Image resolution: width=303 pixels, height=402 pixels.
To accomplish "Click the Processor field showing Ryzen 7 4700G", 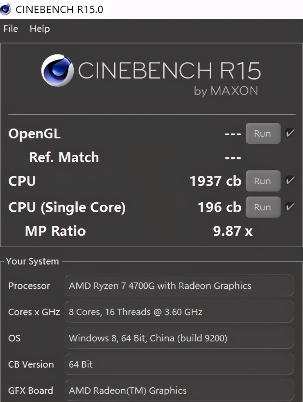I will click(179, 286).
